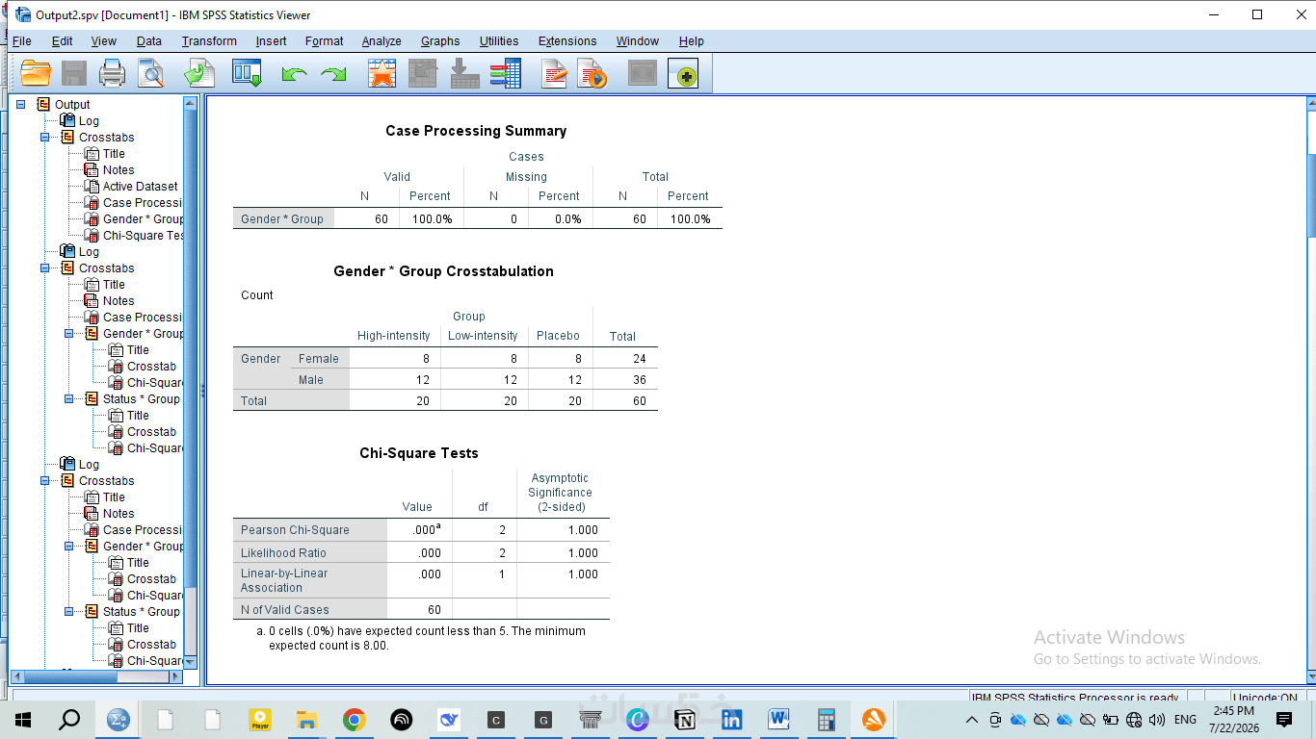This screenshot has width=1316, height=739.
Task: Click the Export output icon
Action: tap(199, 73)
